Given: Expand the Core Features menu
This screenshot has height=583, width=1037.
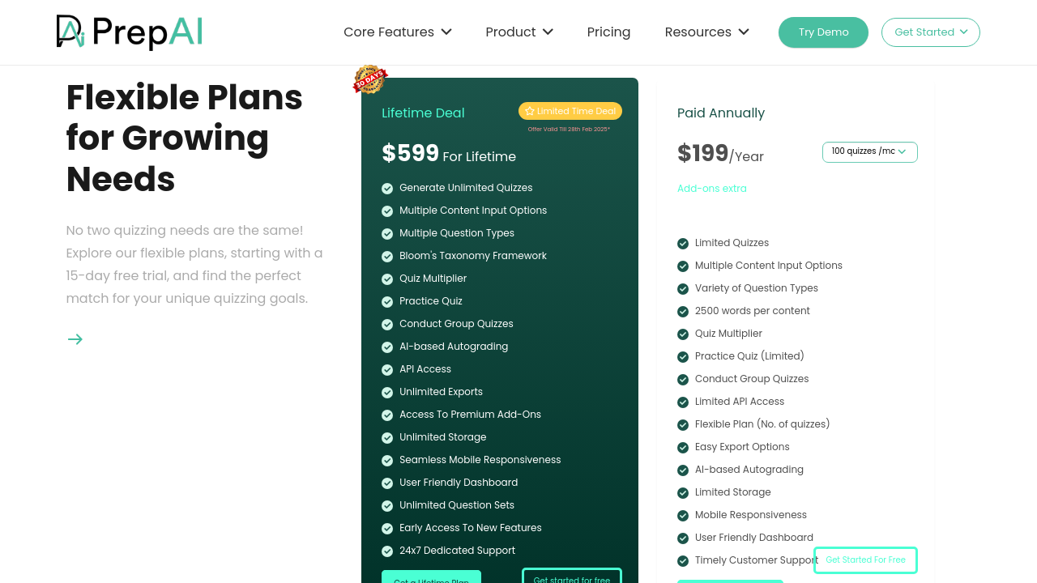Looking at the screenshot, I should click(x=397, y=32).
